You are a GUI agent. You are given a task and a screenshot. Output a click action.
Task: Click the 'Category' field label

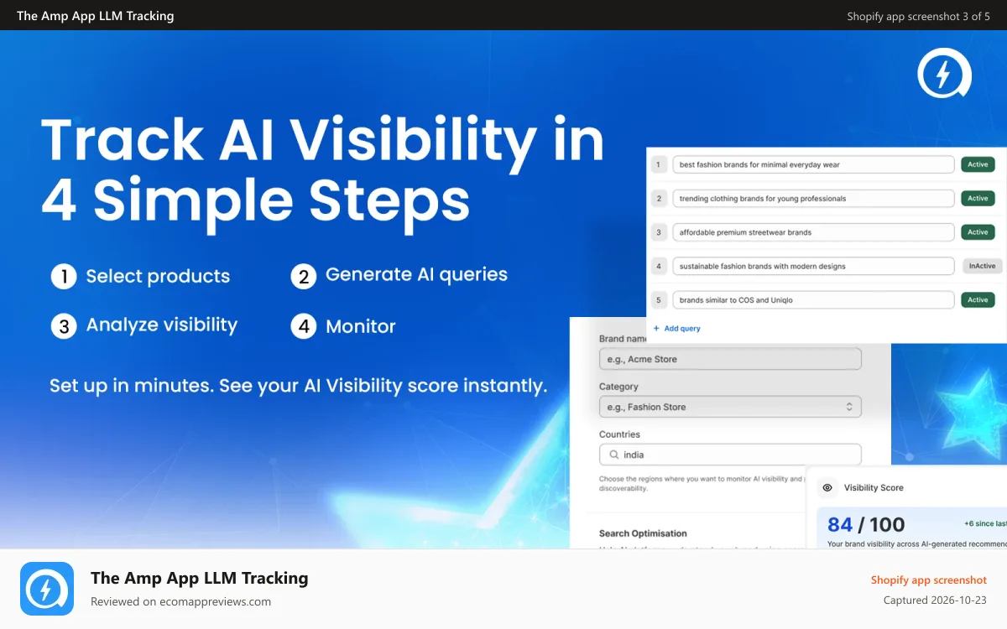point(618,387)
